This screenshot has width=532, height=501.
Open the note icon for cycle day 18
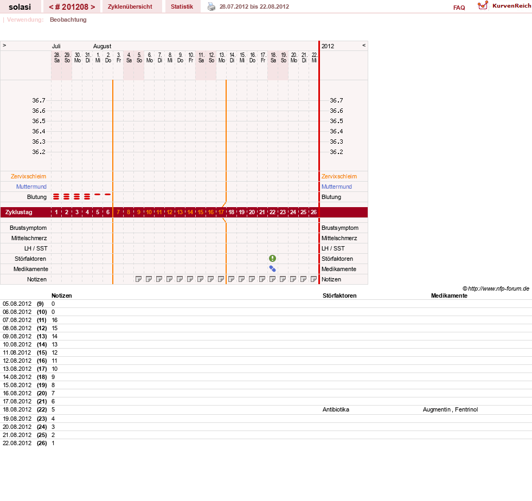coord(231,279)
